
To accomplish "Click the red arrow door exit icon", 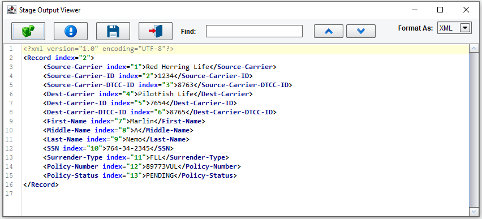I will pos(156,31).
